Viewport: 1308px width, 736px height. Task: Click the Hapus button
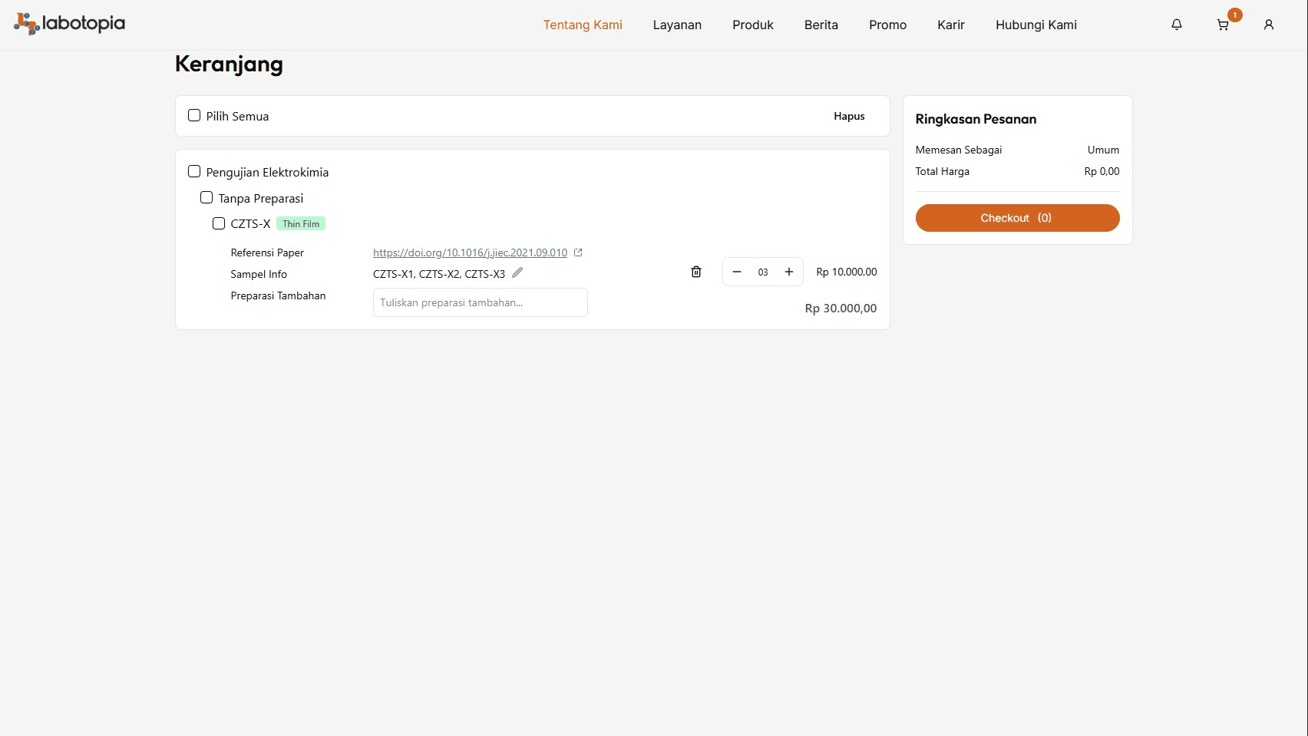849,116
